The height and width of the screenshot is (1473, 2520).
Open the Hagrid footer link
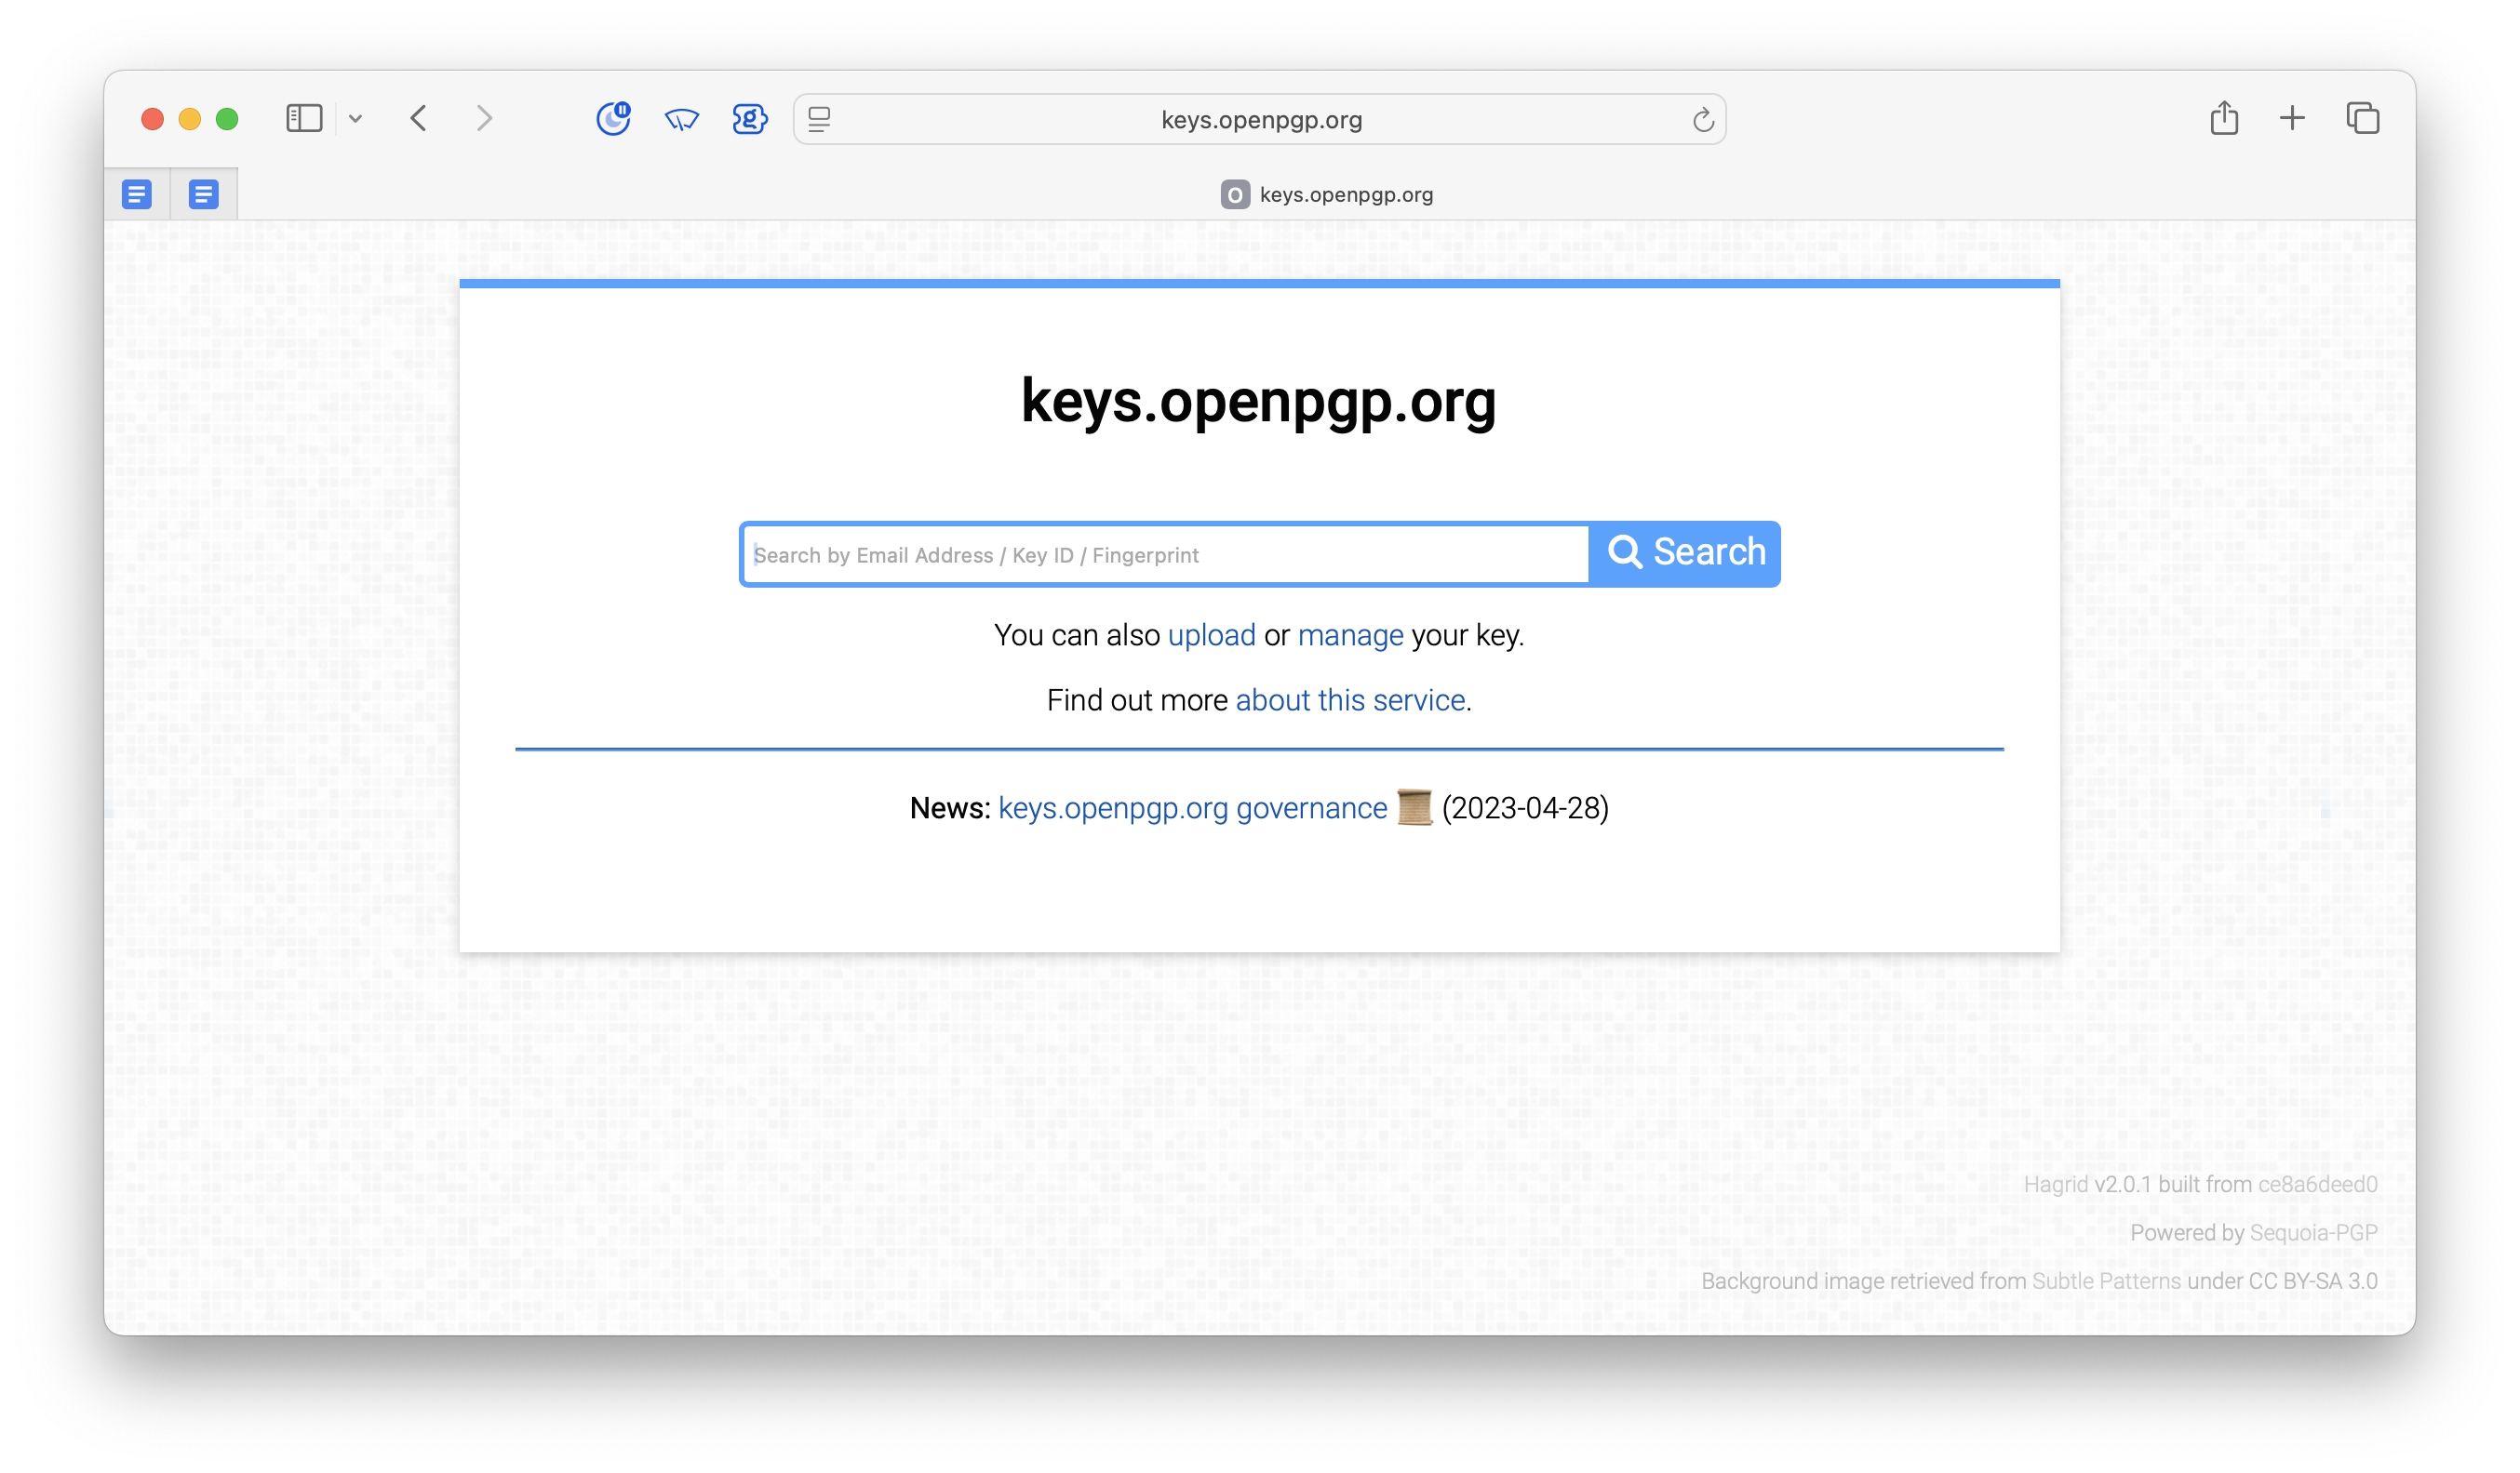(x=2055, y=1184)
